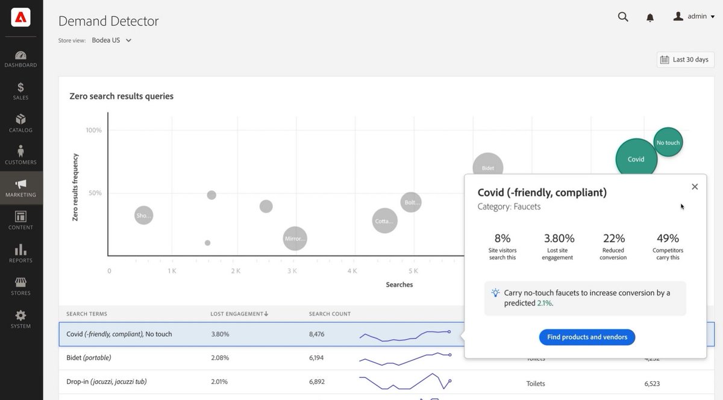
Task: Select the Marketing sidebar item
Action: click(21, 188)
